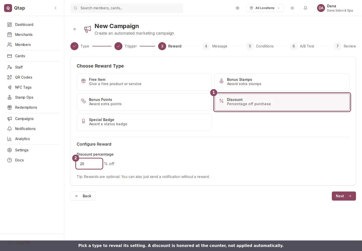Choose the Special Badge reward type
This screenshot has height=251, width=362.
[144, 122]
